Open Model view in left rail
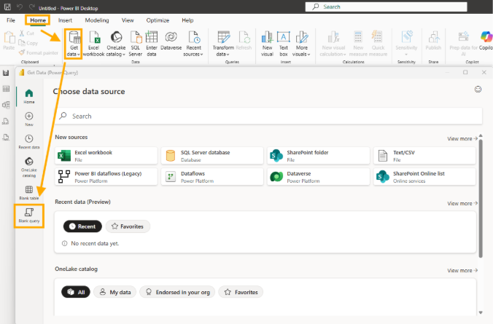This screenshot has height=324, width=493. (6, 105)
